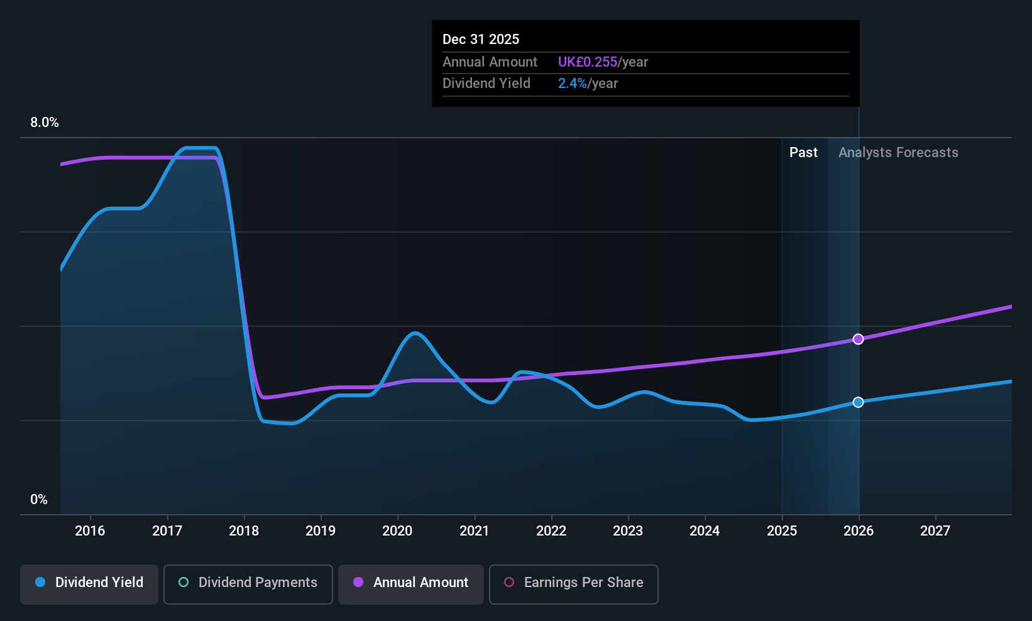
Task: Select the blue Dividend Yield data point
Action: [x=859, y=402]
